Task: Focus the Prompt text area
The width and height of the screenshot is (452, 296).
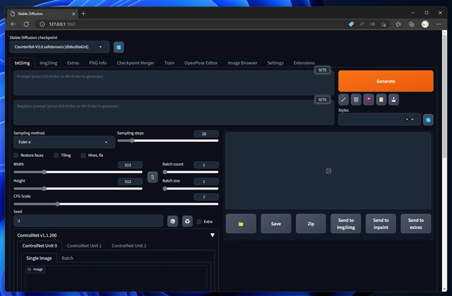Action: click(174, 83)
